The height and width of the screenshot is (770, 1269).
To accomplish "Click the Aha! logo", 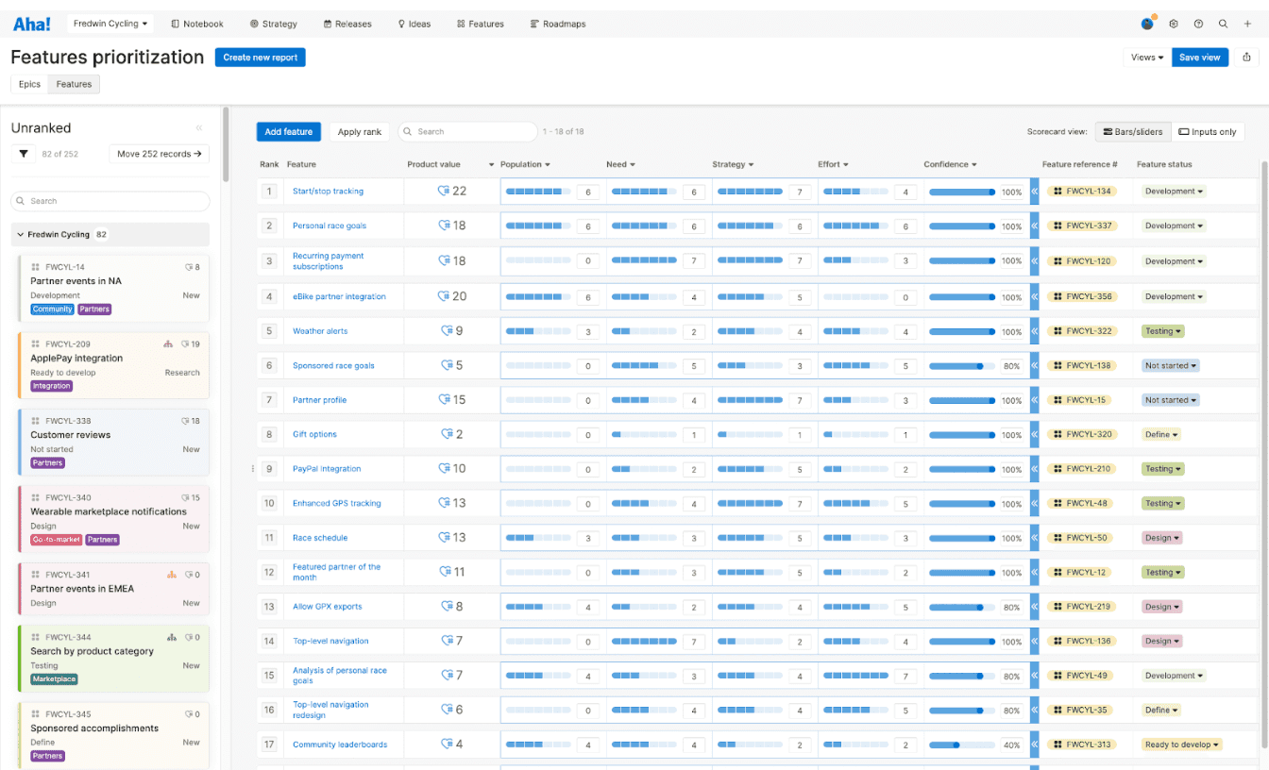I will 29,24.
